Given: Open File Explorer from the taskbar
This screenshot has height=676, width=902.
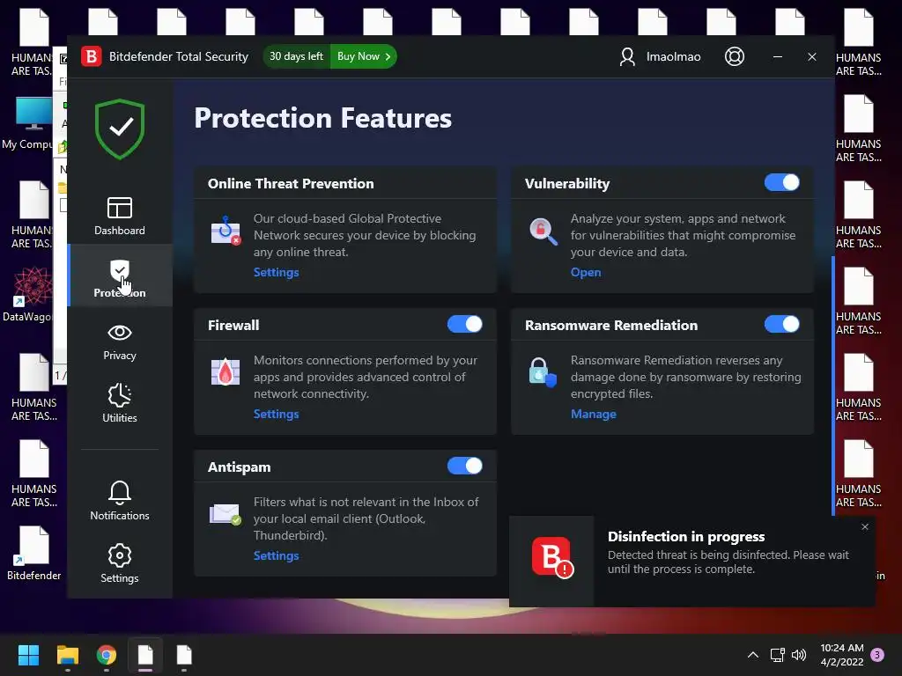Looking at the screenshot, I should click(x=67, y=655).
